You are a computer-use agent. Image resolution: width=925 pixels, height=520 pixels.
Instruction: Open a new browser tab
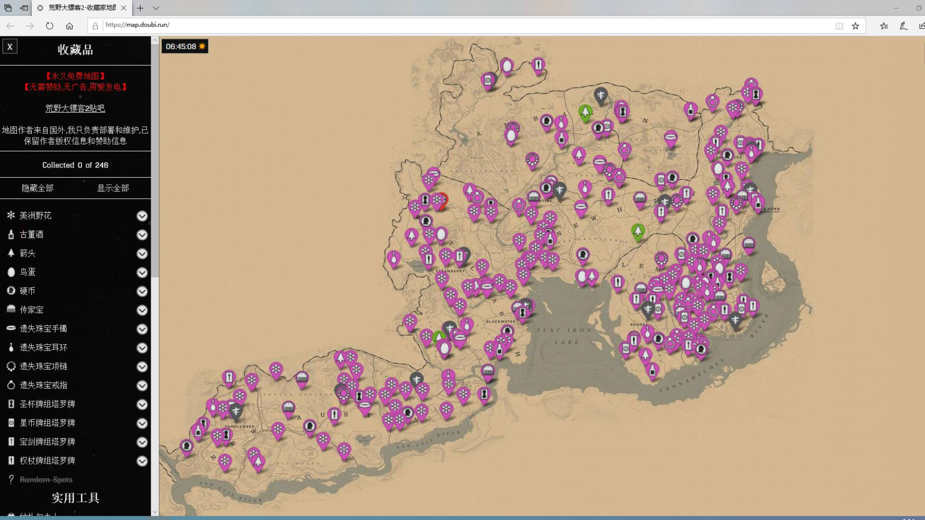140,8
